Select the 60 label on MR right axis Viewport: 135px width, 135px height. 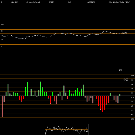pyautogui.click(x=132, y=85)
